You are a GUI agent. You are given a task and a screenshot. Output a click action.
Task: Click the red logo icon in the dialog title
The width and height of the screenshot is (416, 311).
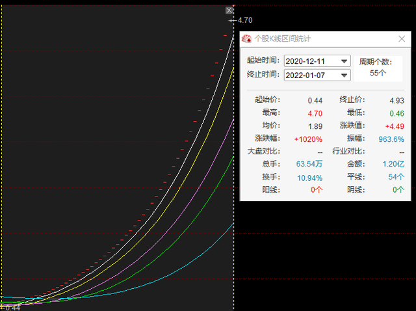coord(247,38)
